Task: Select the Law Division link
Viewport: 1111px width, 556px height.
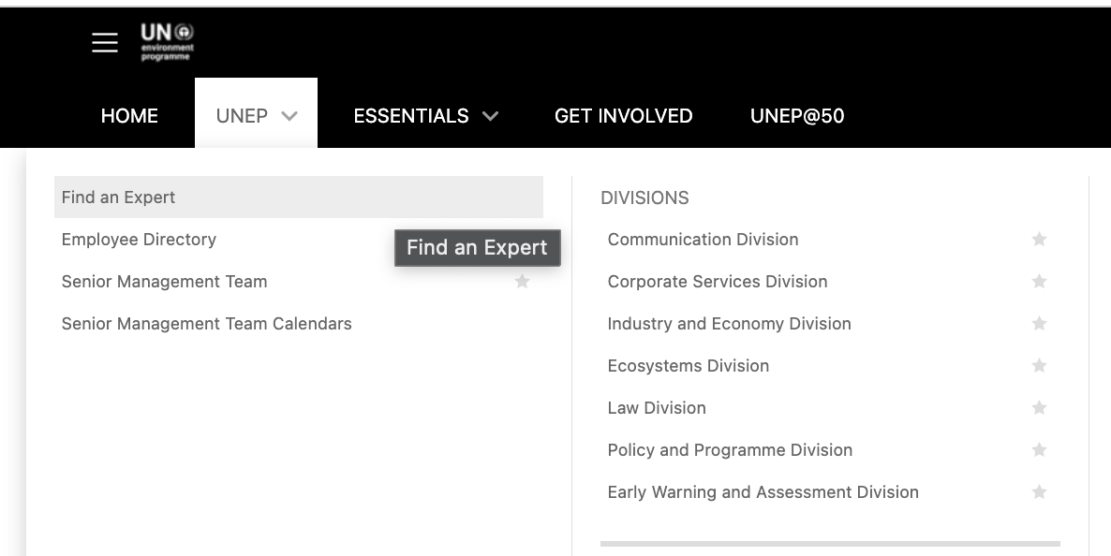Action: (x=657, y=408)
